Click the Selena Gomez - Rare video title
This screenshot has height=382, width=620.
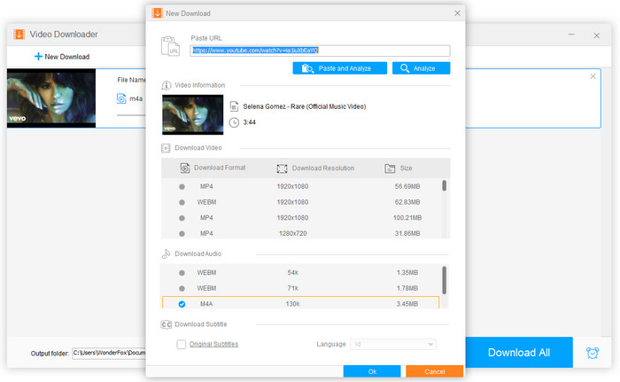[x=305, y=106]
